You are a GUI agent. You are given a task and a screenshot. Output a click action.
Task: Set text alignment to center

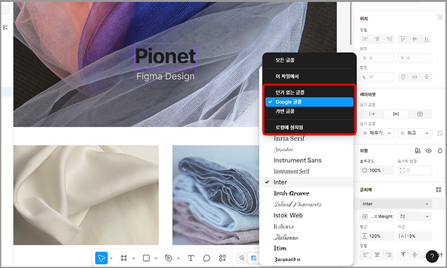[x=377, y=255]
